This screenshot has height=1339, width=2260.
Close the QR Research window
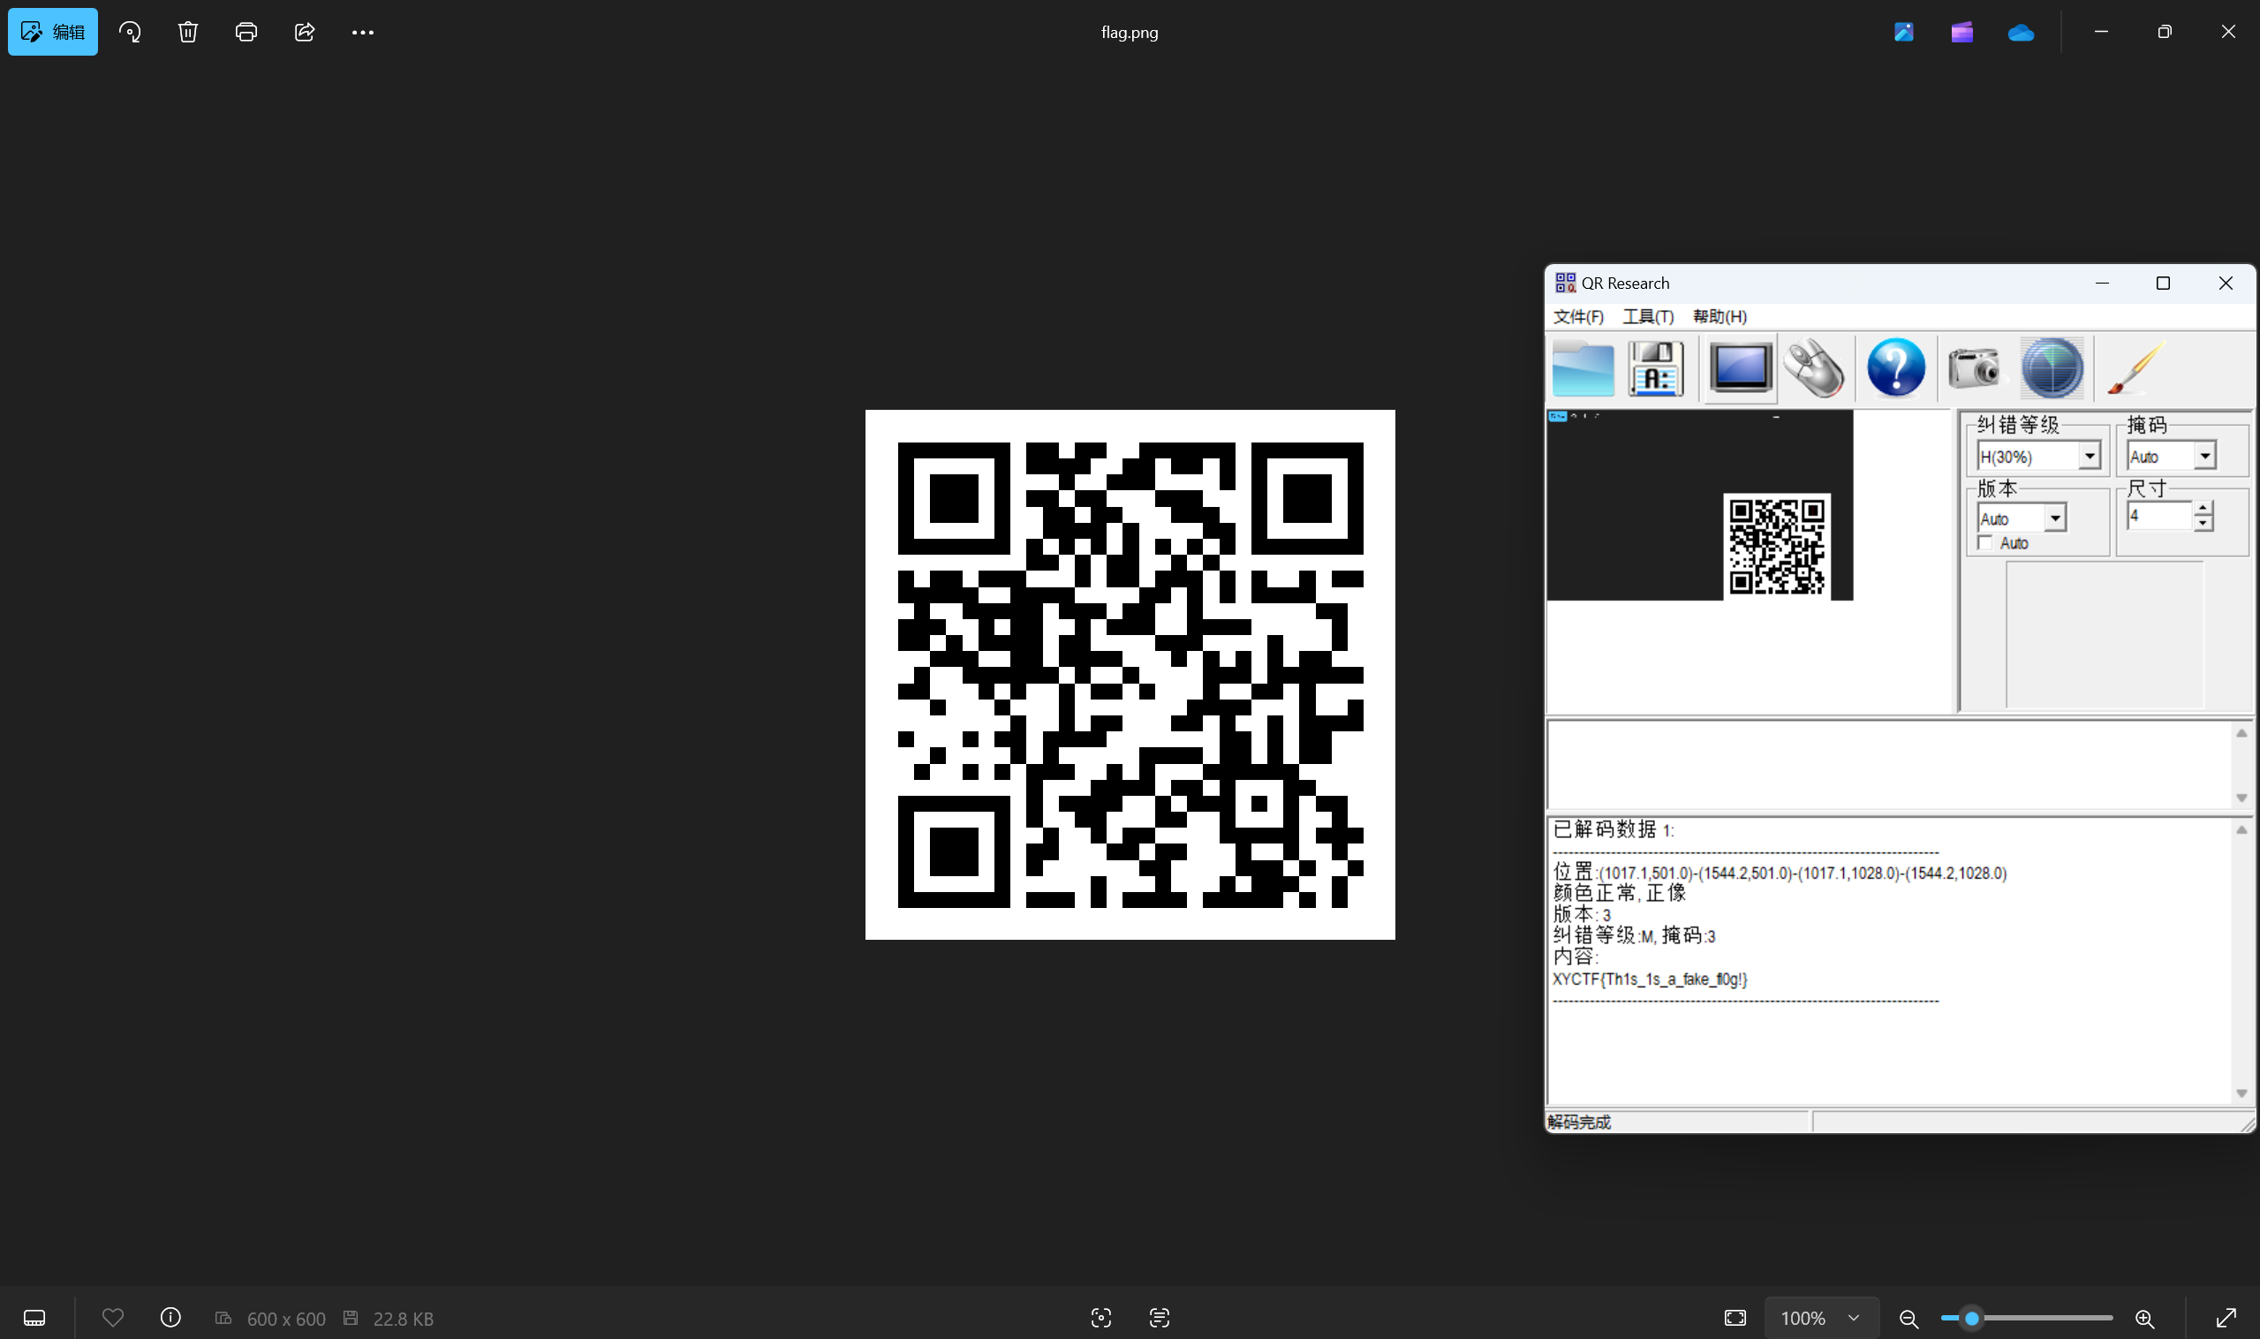pos(2225,284)
